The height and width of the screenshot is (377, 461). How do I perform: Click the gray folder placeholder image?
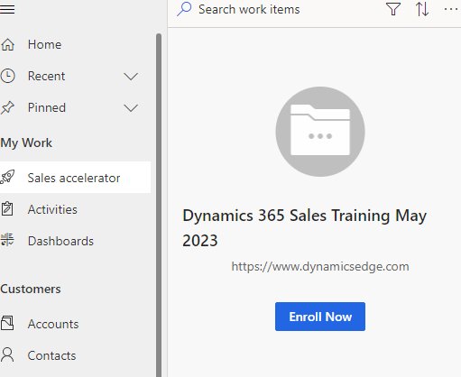click(x=320, y=132)
